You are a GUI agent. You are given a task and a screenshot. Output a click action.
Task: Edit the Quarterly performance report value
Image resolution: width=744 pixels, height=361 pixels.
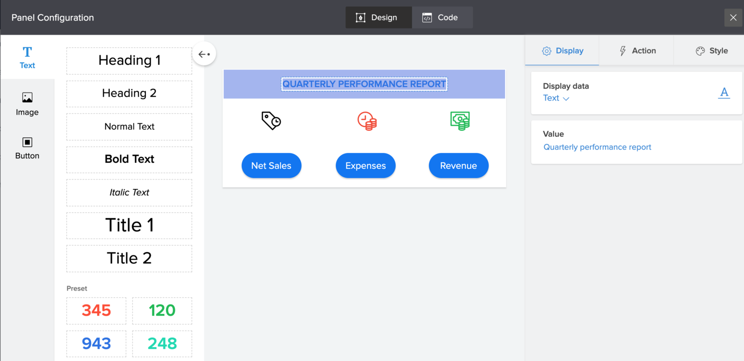point(597,147)
